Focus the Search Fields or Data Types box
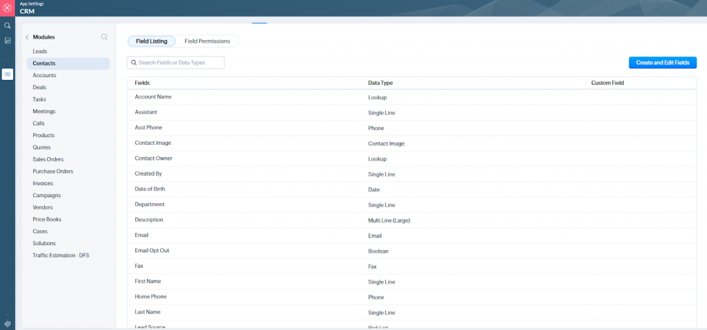Image resolution: width=707 pixels, height=330 pixels. tap(176, 63)
